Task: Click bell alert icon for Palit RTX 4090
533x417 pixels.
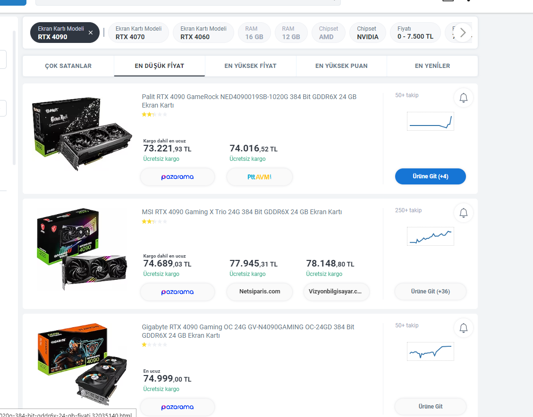Action: 464,98
